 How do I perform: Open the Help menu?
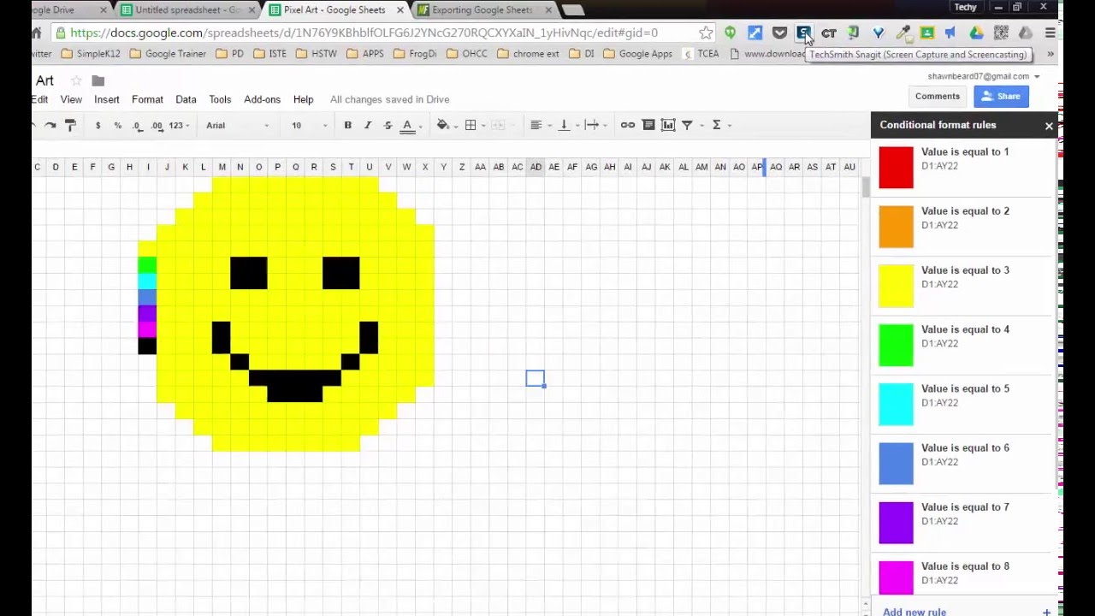(303, 99)
